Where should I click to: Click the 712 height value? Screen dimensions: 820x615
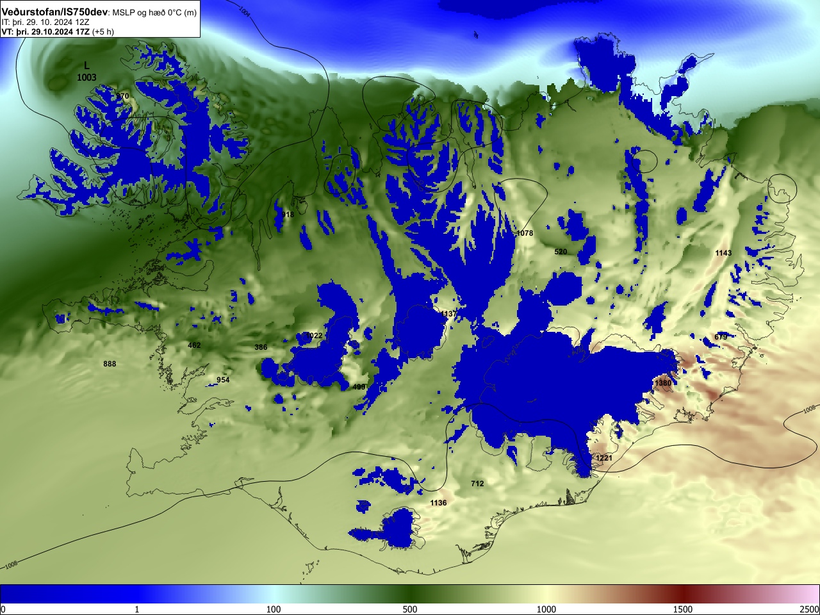477,484
